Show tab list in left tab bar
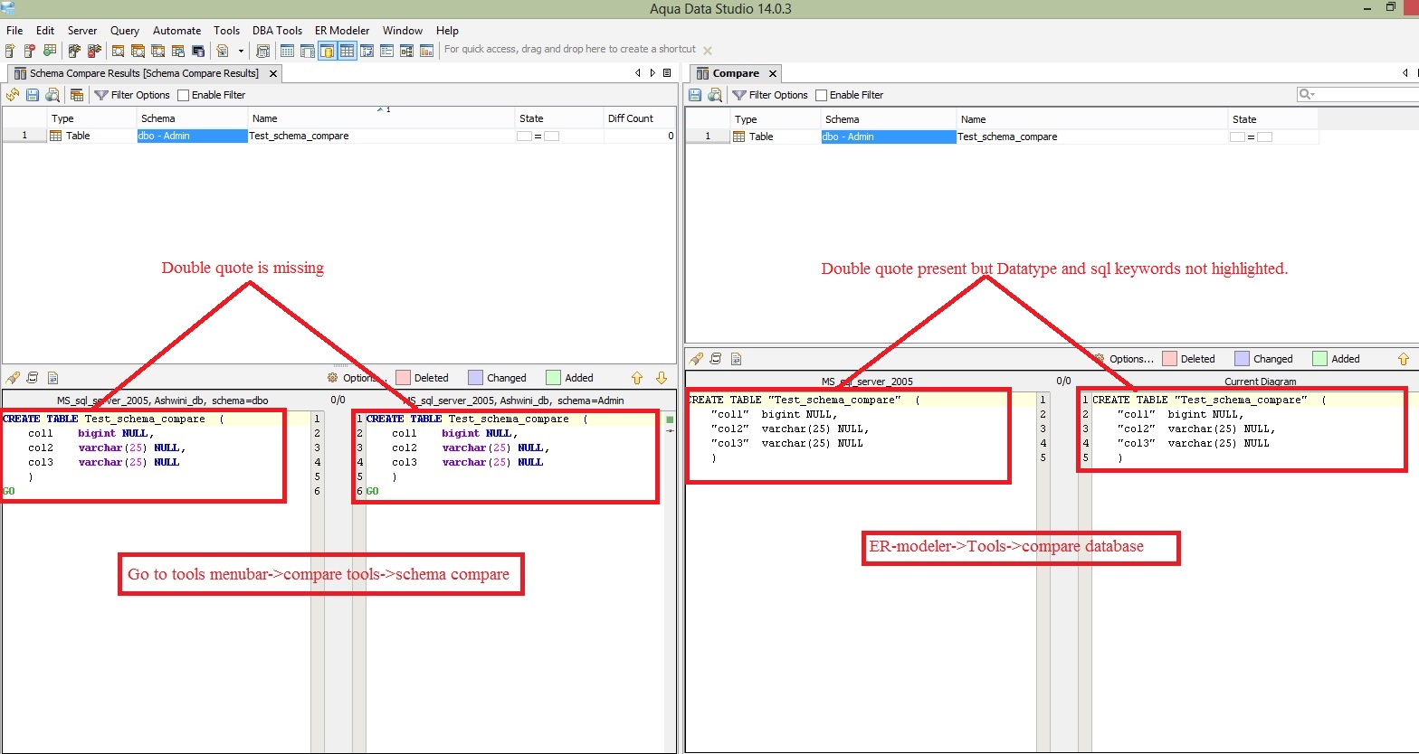The height and width of the screenshot is (754, 1419). pyautogui.click(x=667, y=73)
